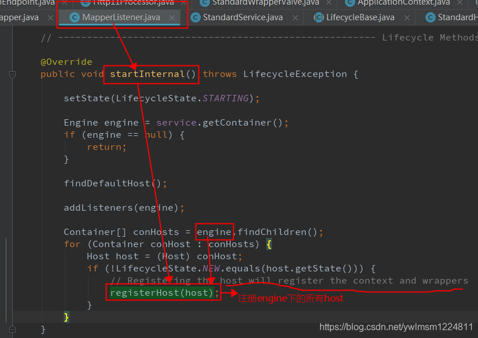Screen dimensions: 478x338
Task: Click the findDefaultHost() call
Action: [115, 183]
